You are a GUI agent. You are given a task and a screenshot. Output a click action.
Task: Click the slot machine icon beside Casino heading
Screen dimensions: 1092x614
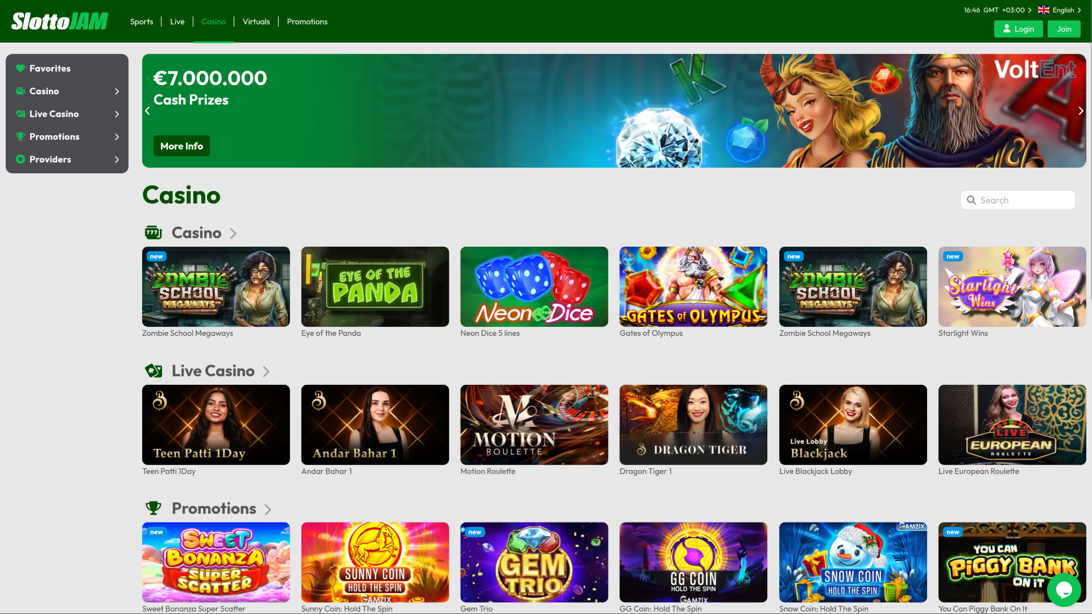point(153,233)
